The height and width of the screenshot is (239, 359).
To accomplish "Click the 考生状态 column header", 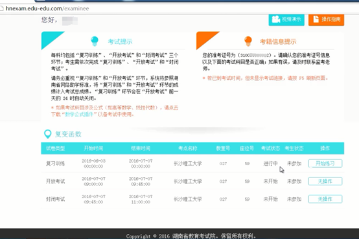I will pos(294,148).
